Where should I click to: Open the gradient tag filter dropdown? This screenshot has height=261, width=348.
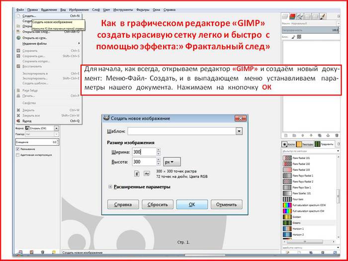coord(338,151)
